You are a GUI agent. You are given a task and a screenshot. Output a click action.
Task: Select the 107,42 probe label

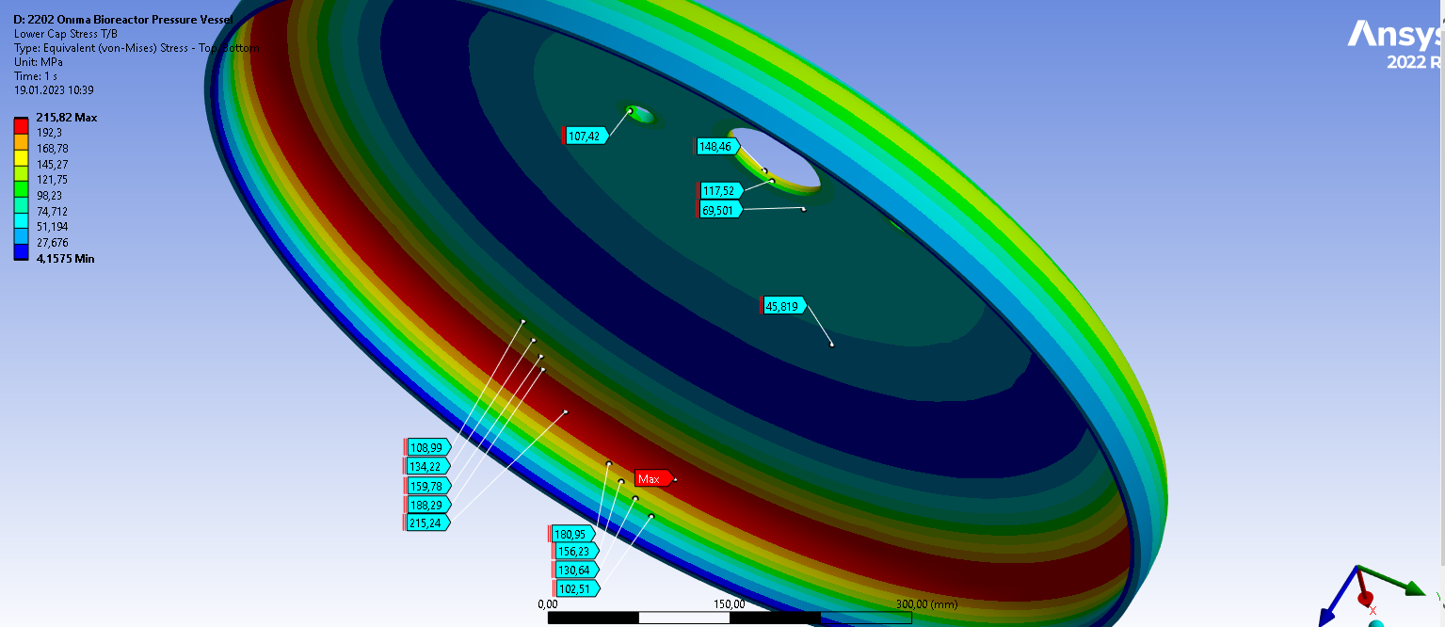[x=586, y=136]
